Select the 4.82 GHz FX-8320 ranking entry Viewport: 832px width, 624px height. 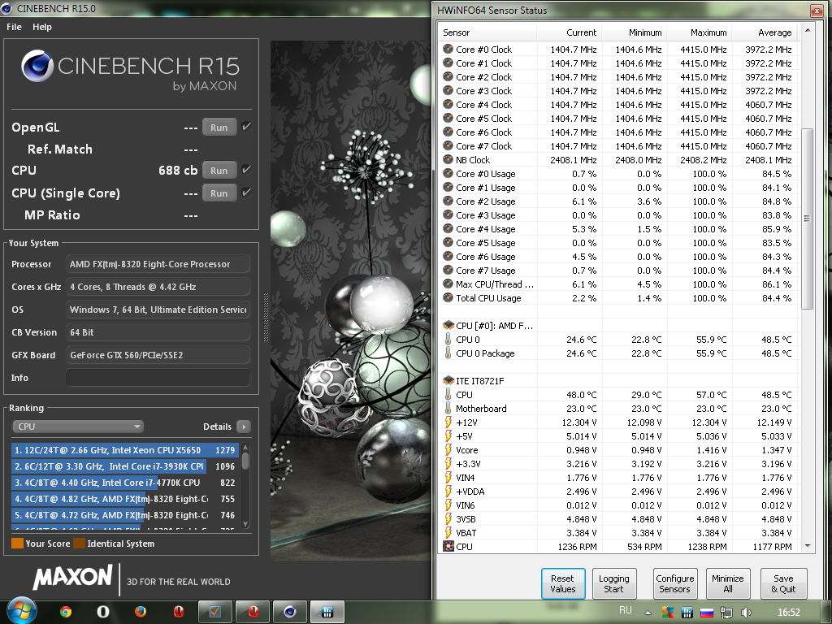click(x=124, y=499)
